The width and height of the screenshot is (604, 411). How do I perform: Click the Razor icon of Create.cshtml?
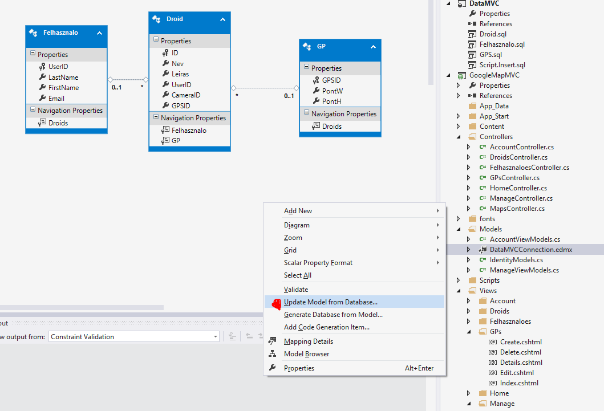click(493, 342)
